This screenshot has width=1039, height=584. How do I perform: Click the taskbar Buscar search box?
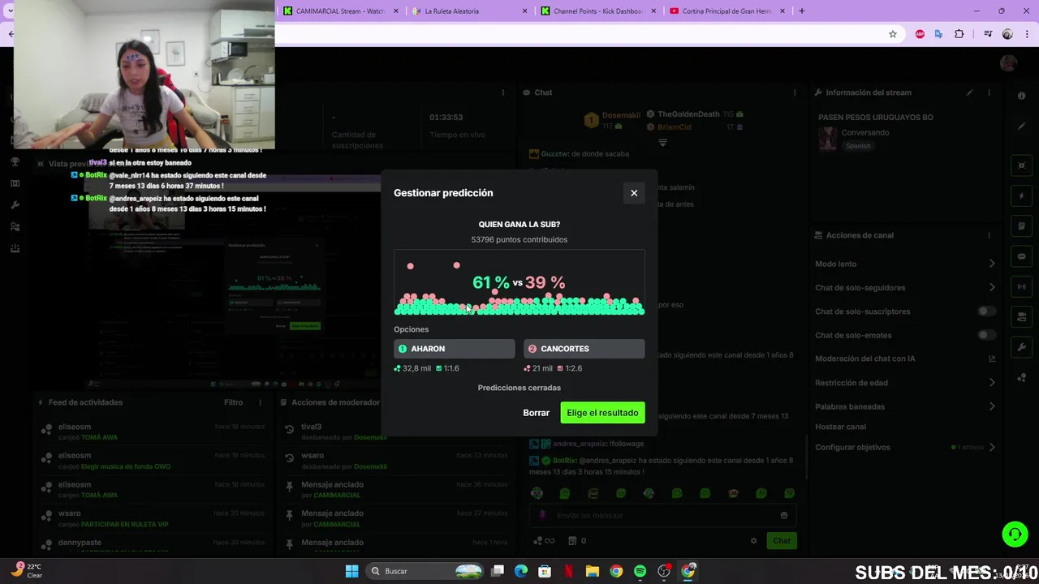425,571
